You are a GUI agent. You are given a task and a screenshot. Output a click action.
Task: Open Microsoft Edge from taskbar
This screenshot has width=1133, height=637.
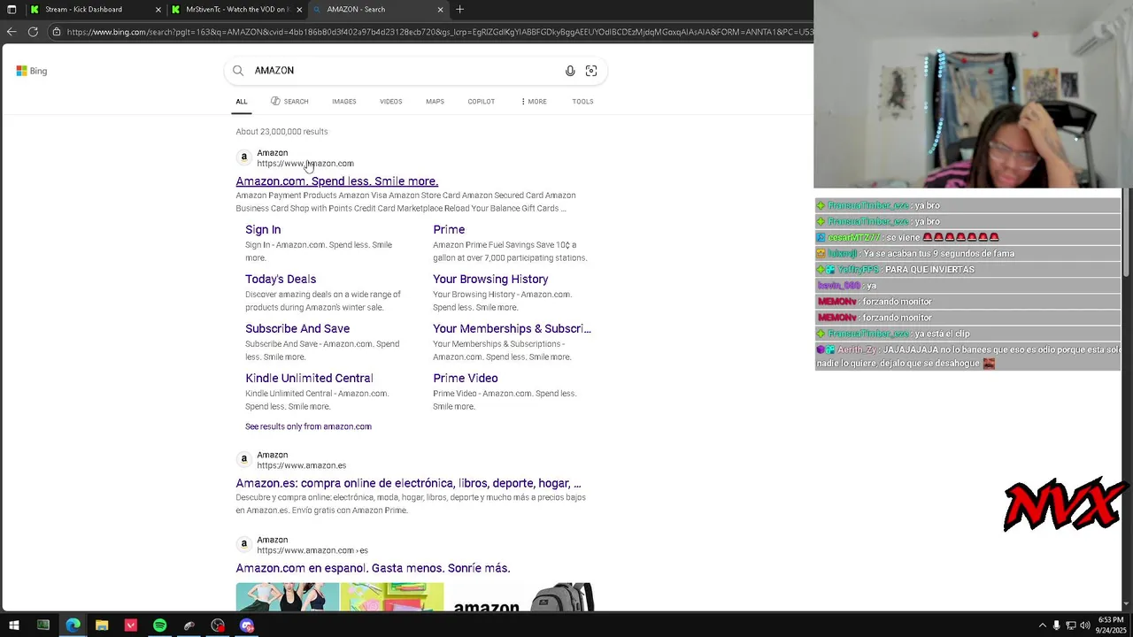click(x=73, y=625)
